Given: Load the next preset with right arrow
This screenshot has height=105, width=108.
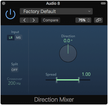Looking at the screenshot, I should (34, 20).
